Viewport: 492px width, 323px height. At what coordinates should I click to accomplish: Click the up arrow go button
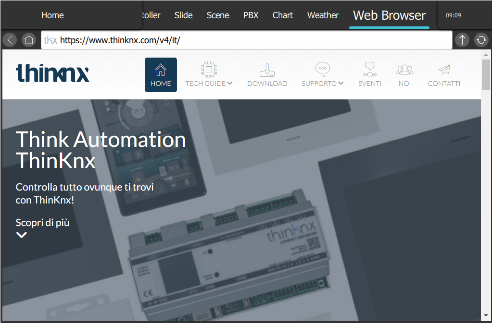(462, 40)
